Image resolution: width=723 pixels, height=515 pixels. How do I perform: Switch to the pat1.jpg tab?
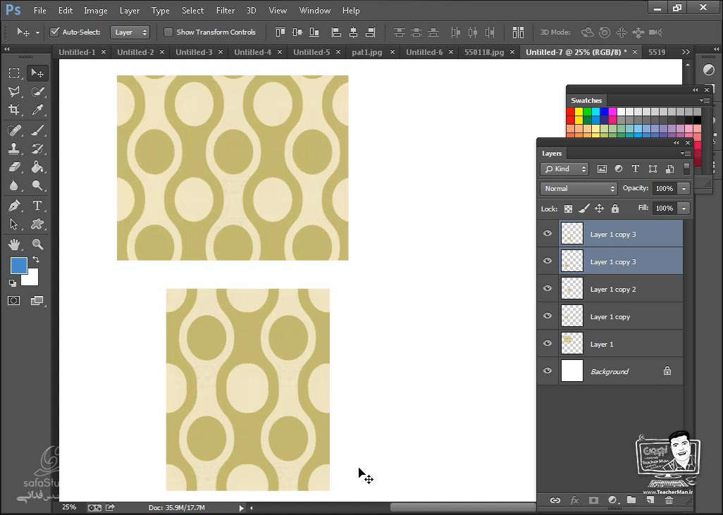[367, 52]
